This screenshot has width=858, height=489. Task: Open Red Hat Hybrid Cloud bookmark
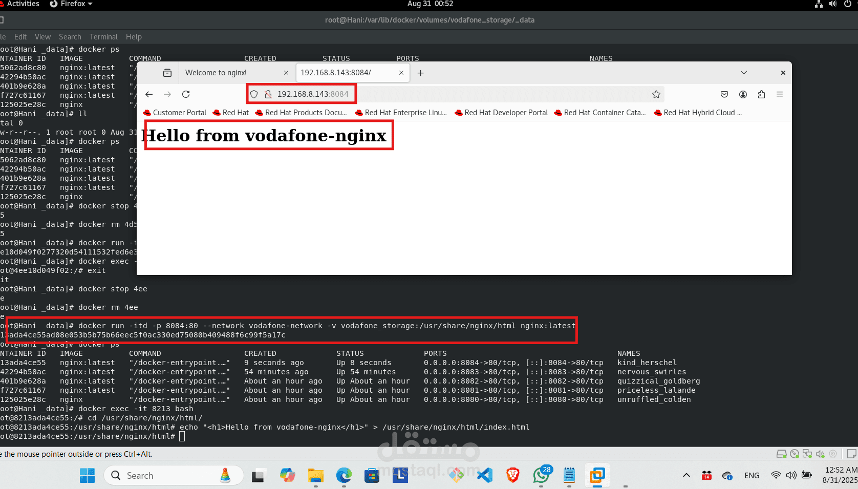click(x=698, y=113)
